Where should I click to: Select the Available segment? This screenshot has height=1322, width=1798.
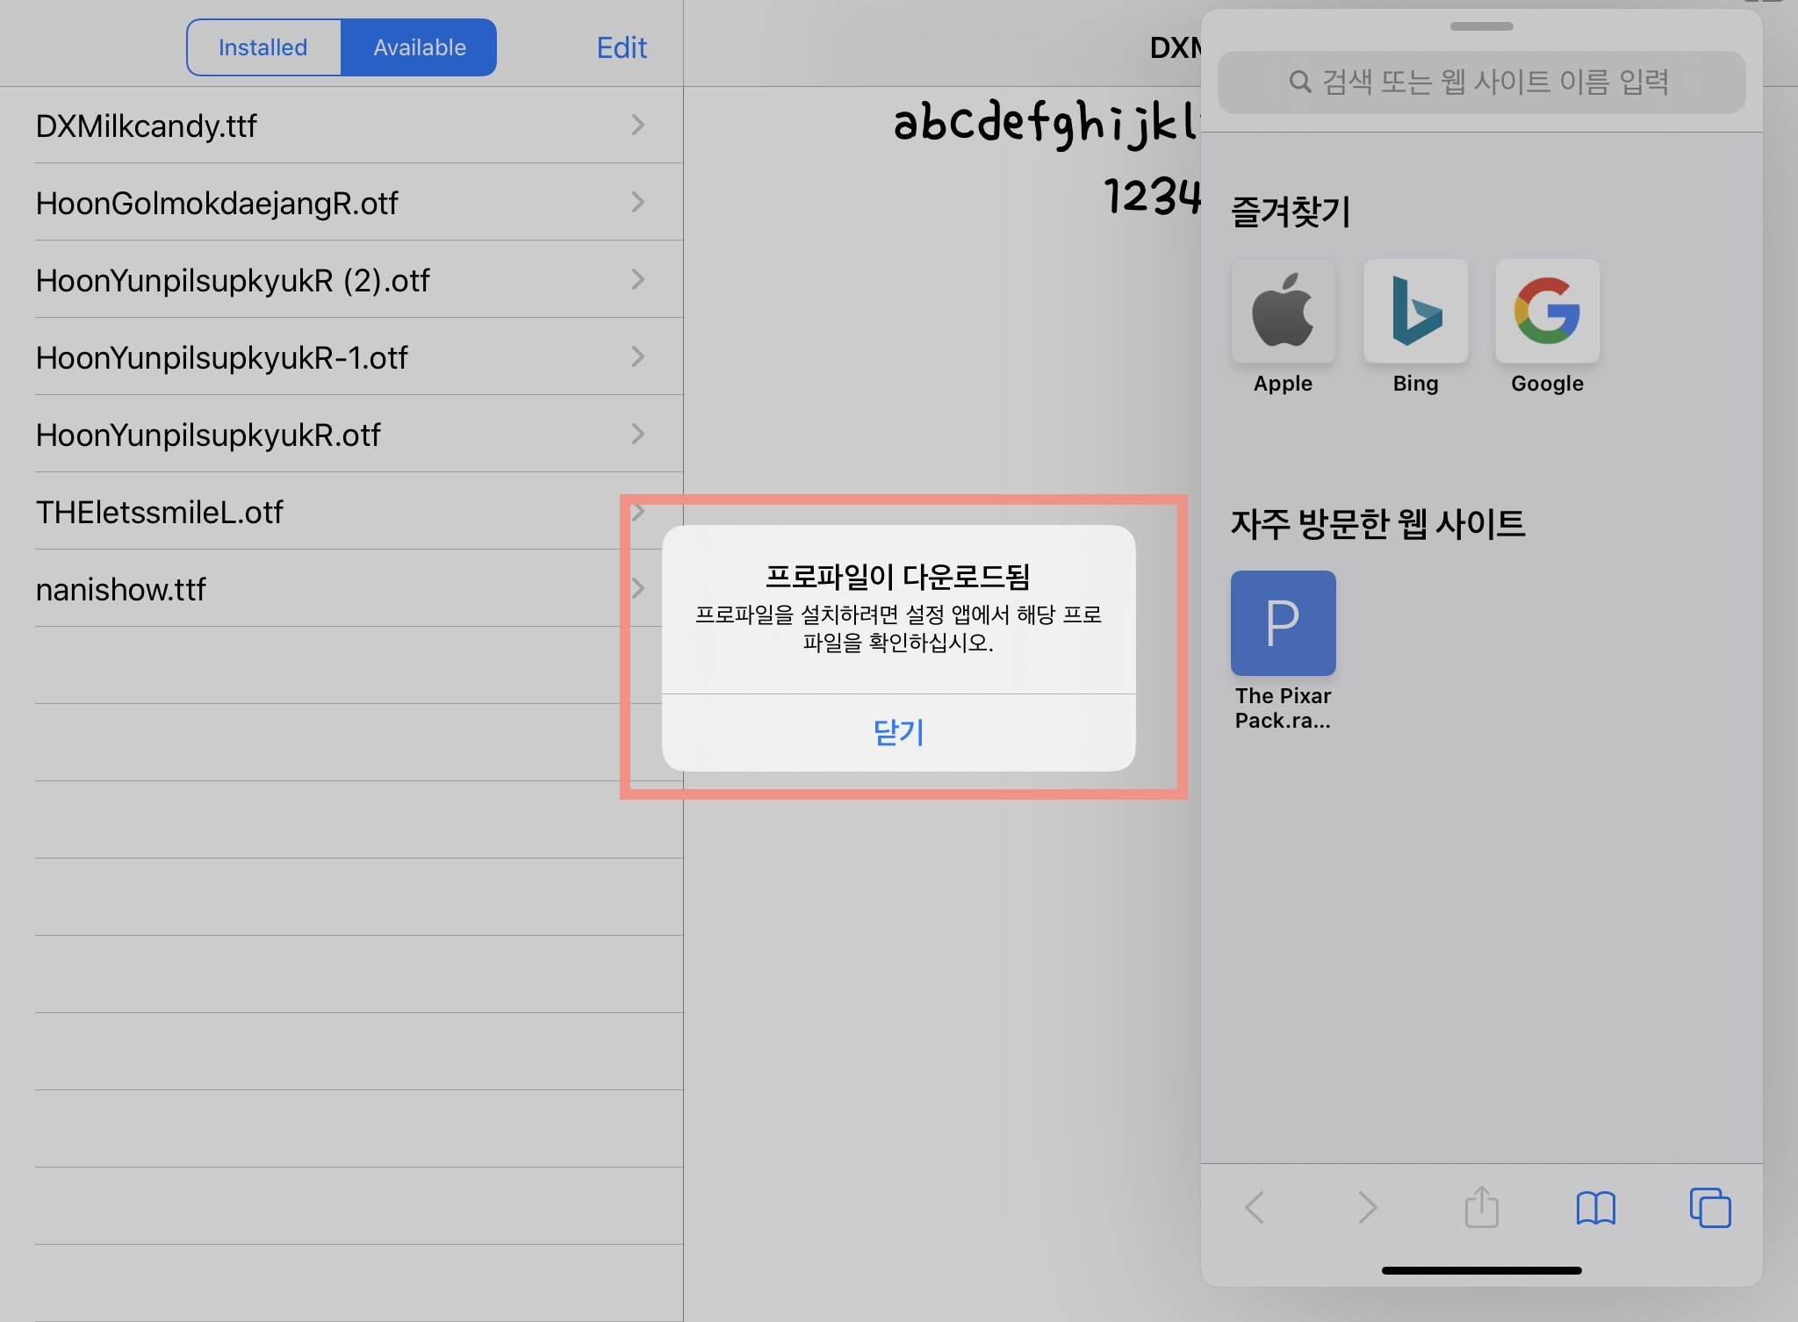pos(419,47)
